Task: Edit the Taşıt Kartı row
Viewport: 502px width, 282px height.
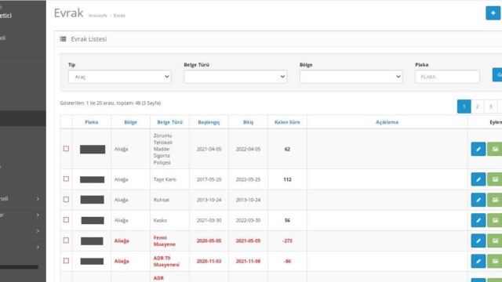Action: click(478, 179)
